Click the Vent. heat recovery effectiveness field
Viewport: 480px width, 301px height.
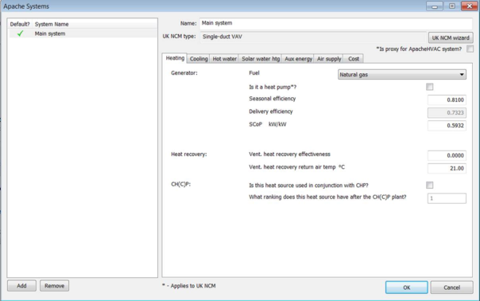pyautogui.click(x=447, y=155)
